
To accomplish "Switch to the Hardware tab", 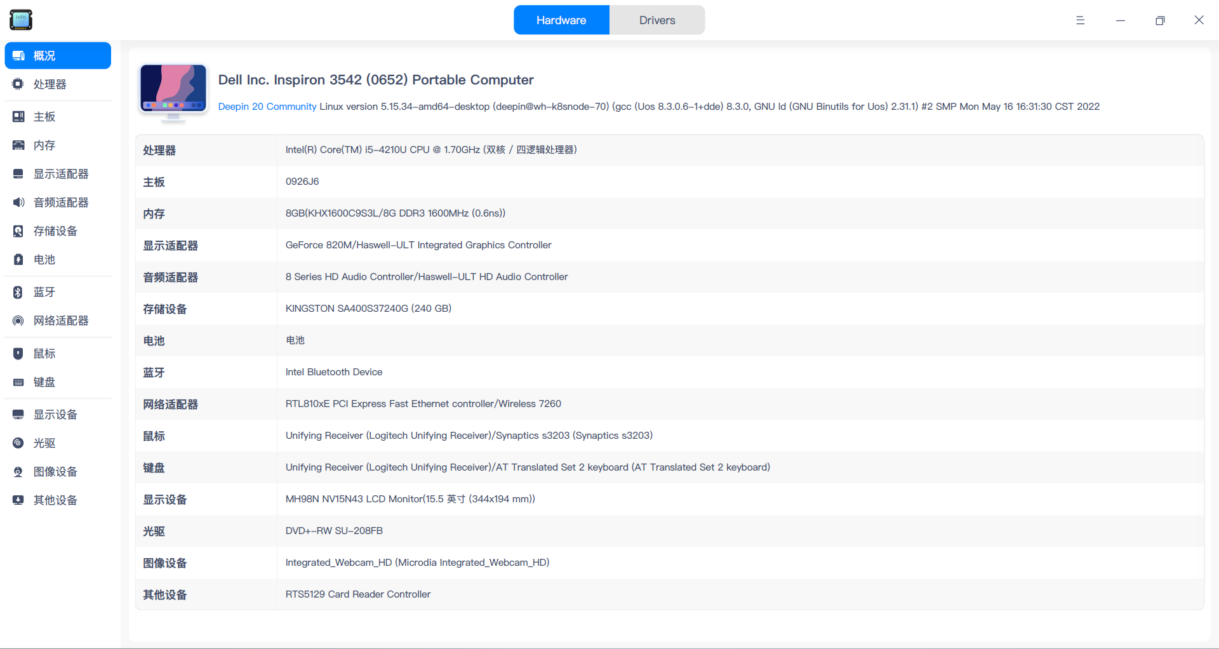I will 561,20.
